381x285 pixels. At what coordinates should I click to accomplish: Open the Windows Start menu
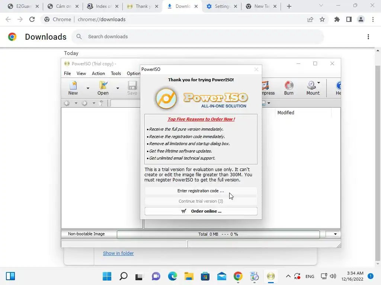tap(107, 276)
